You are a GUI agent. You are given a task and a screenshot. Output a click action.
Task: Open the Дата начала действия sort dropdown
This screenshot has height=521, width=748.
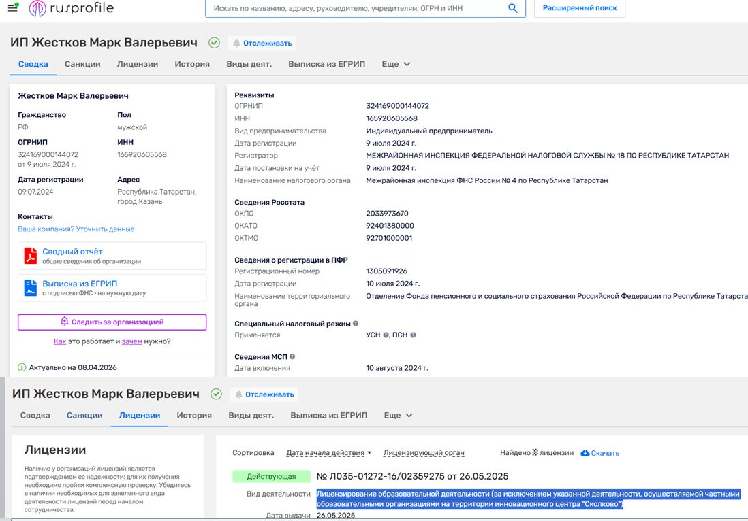coord(329,453)
